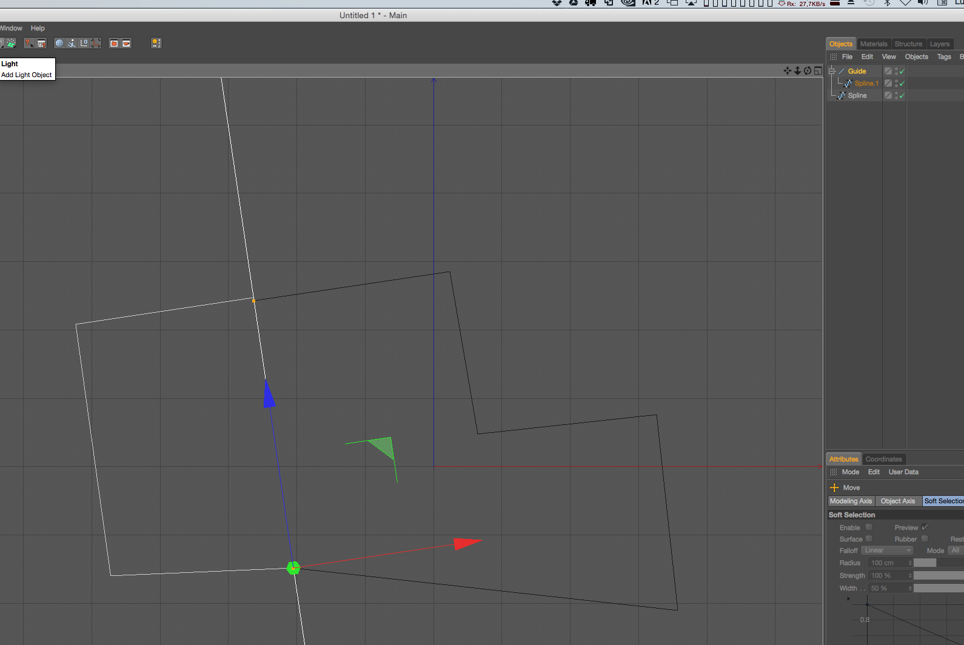The height and width of the screenshot is (645, 964).
Task: Click the green checkmark next to Guide
Action: [x=902, y=71]
